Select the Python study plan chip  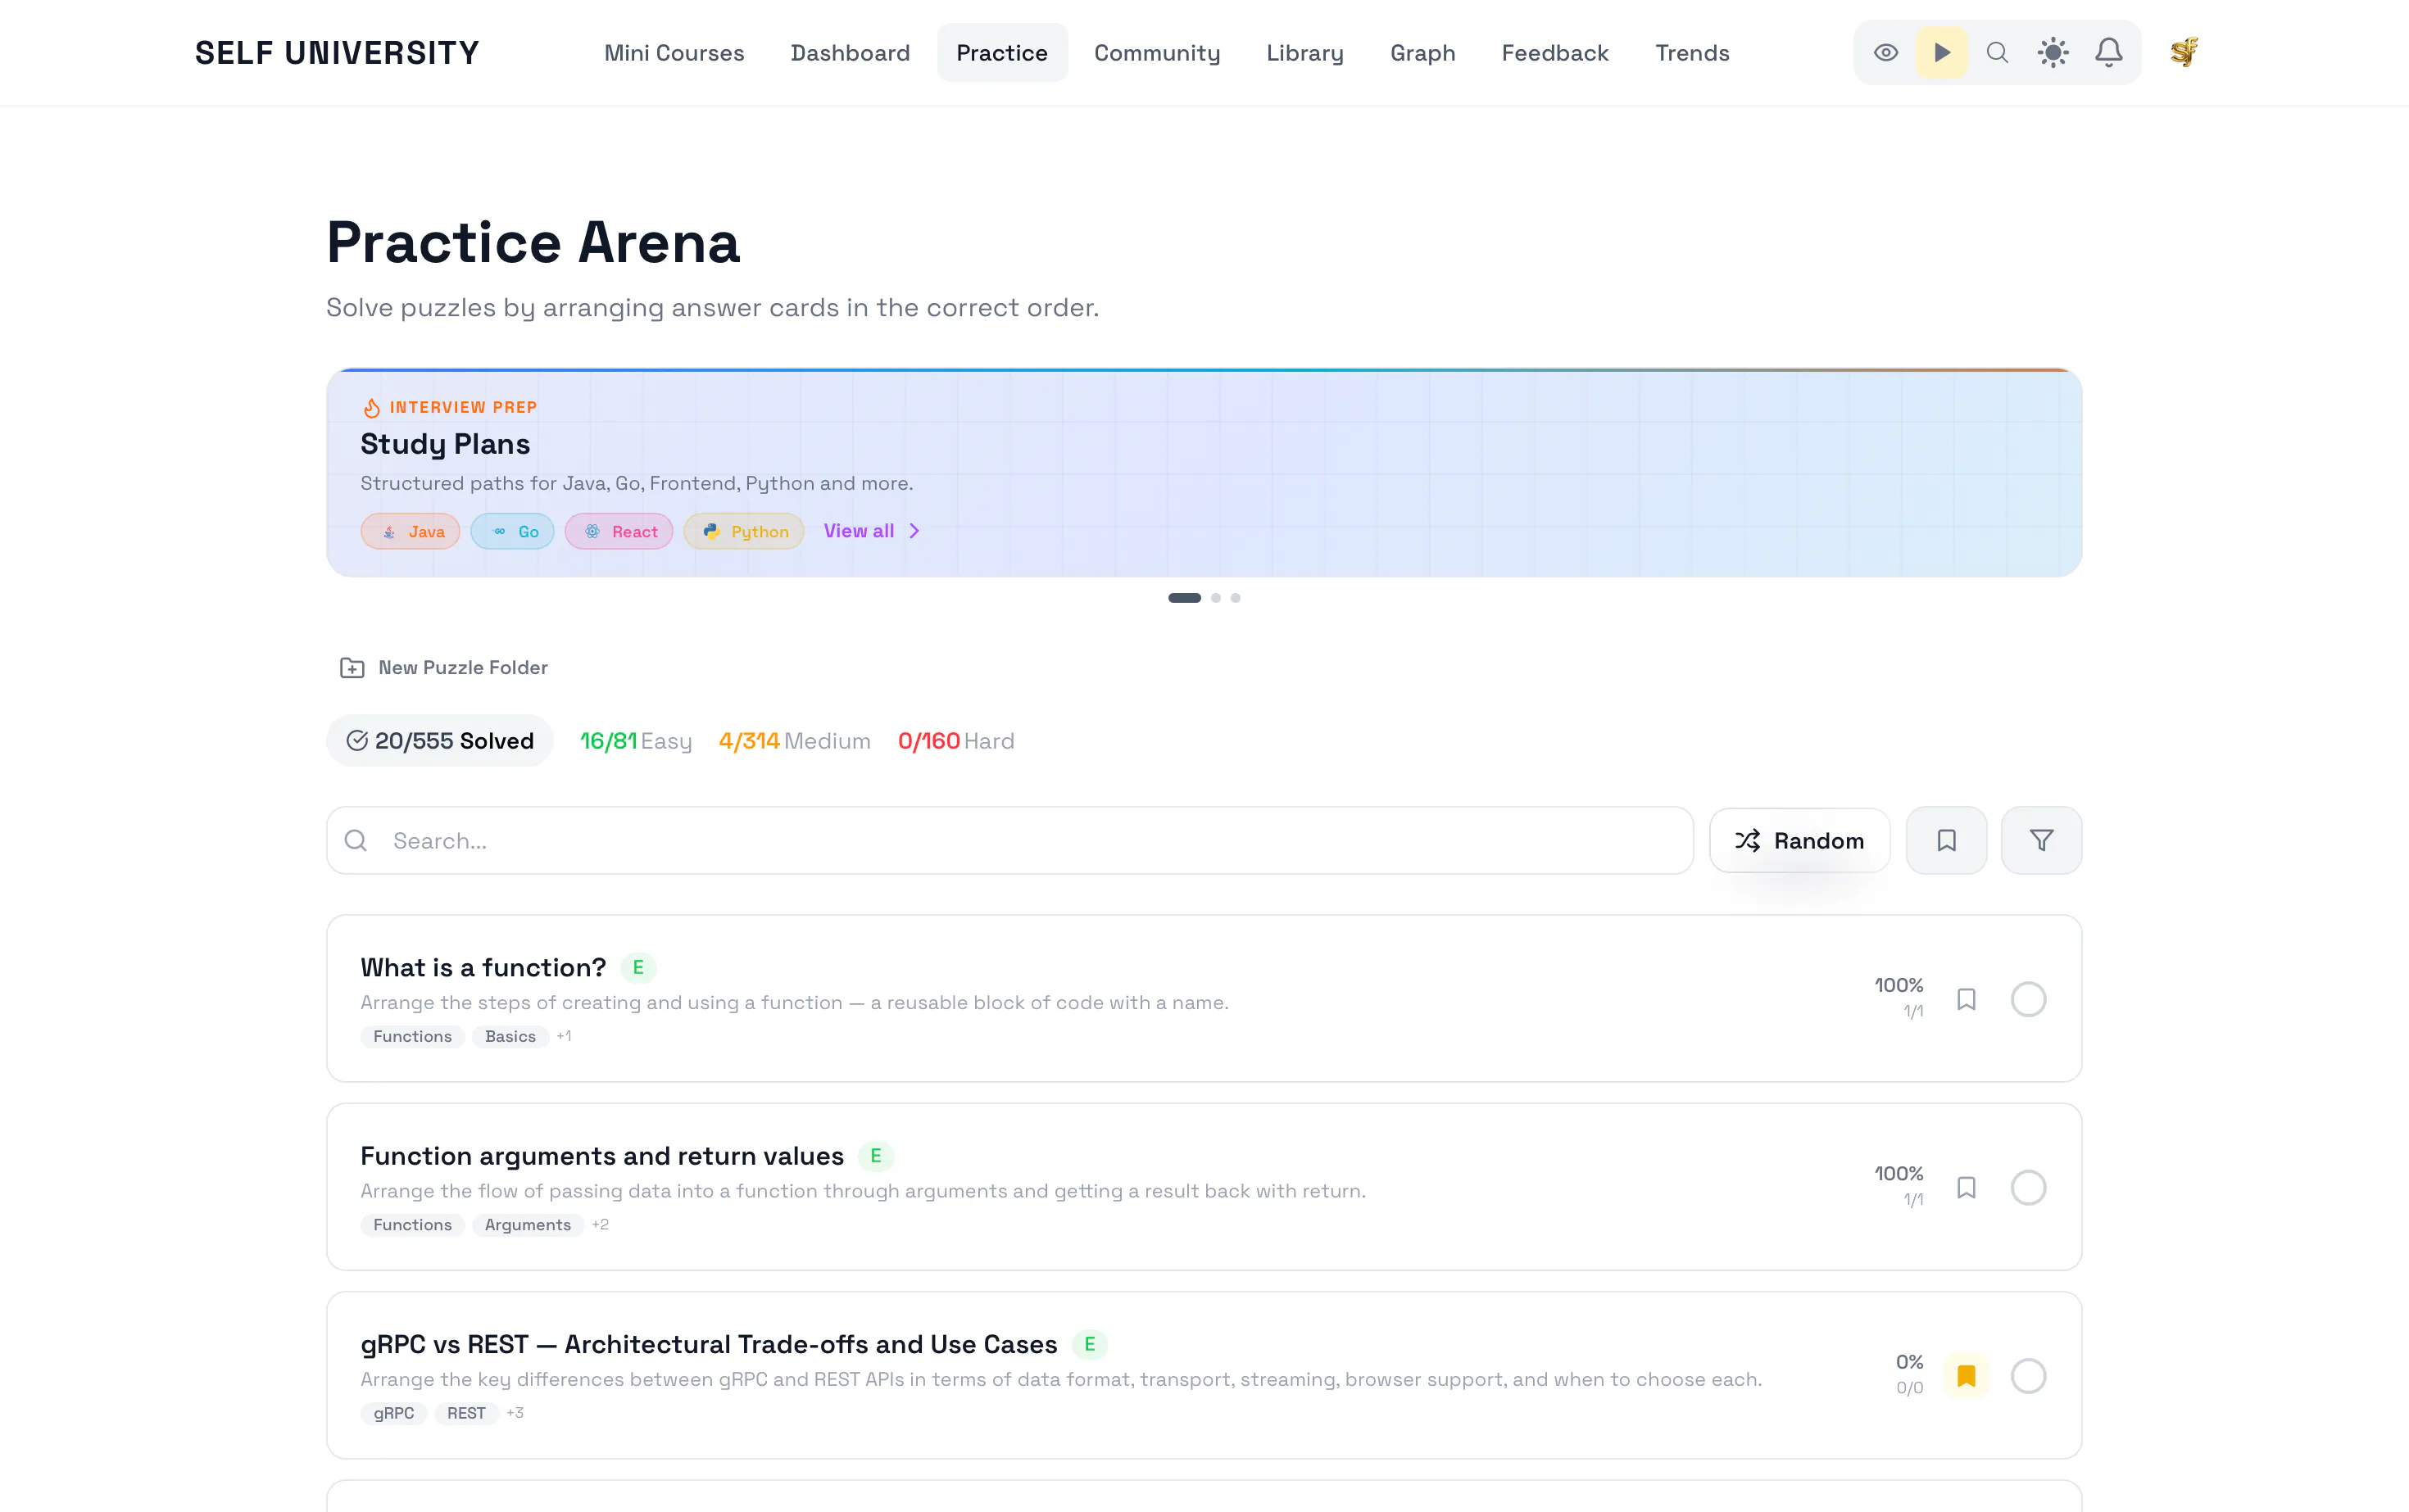[743, 531]
